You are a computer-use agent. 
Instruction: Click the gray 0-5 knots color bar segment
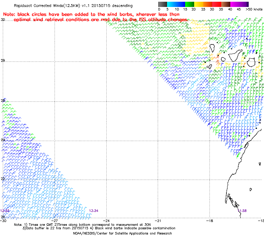tap(163, 4)
